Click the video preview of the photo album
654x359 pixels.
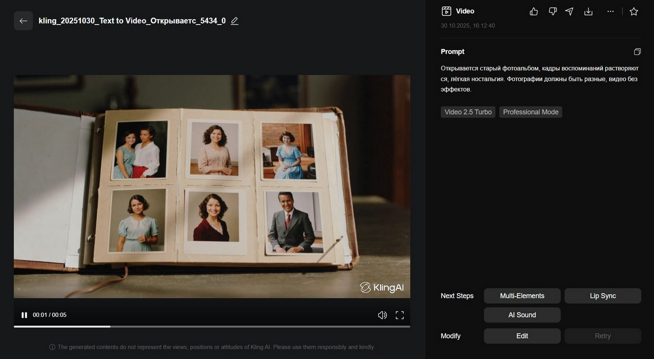[x=212, y=187]
